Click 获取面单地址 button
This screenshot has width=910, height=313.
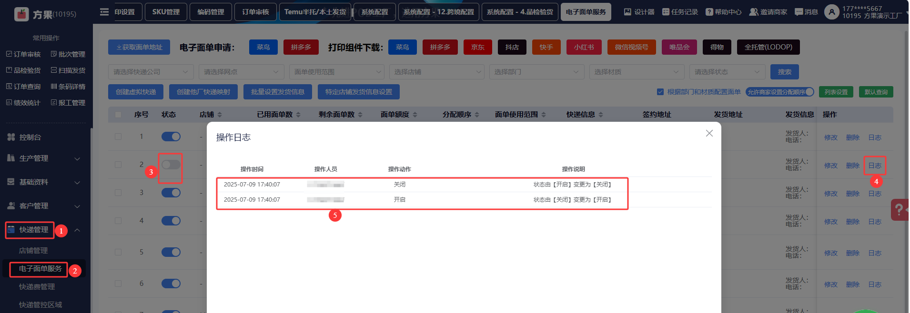[139, 47]
